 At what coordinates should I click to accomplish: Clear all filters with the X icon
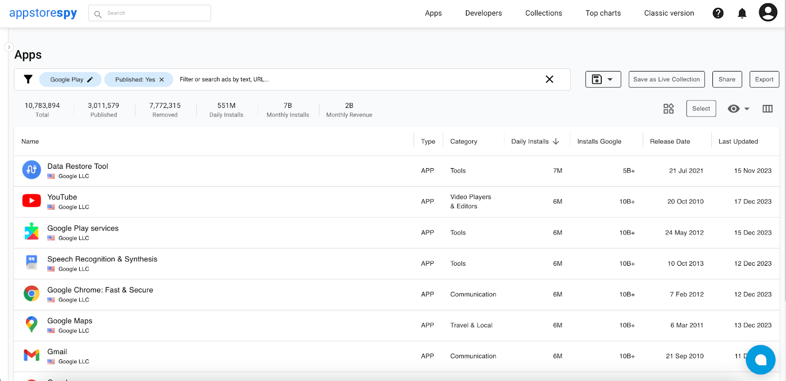tap(549, 79)
